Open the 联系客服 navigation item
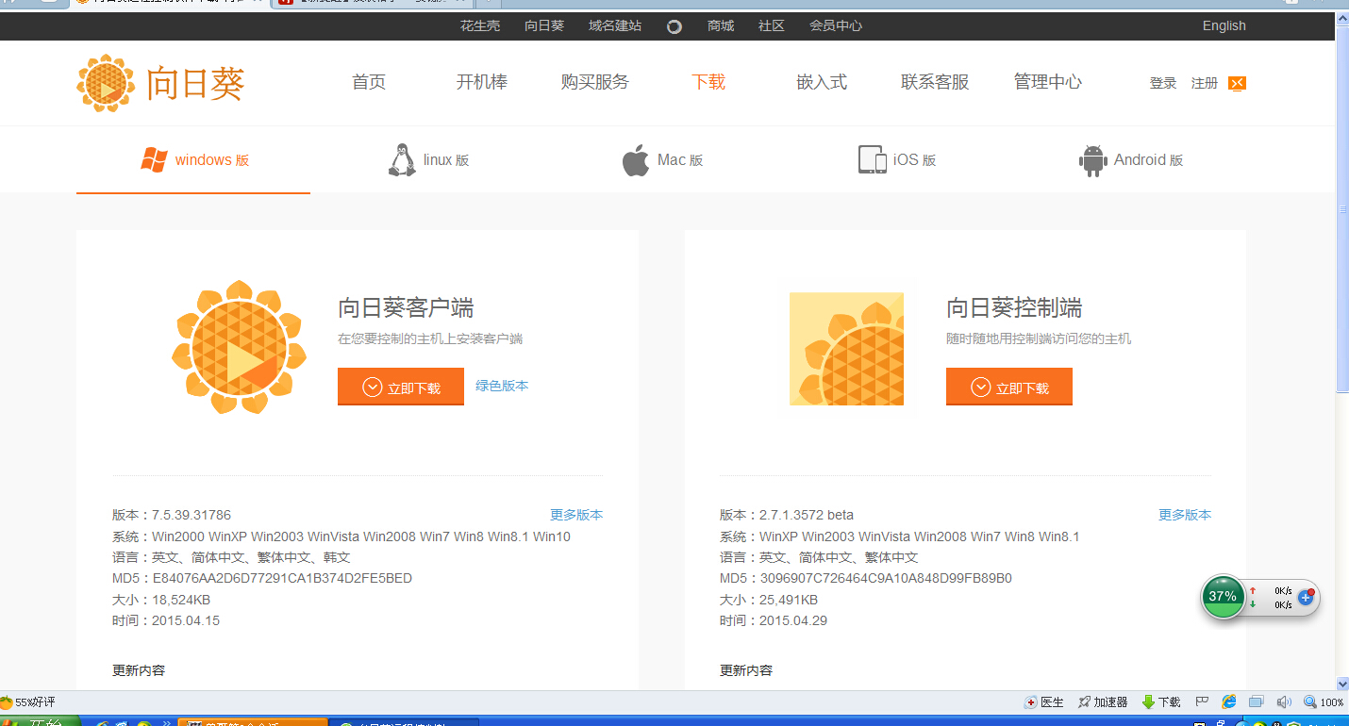The height and width of the screenshot is (726, 1349). 935,82
